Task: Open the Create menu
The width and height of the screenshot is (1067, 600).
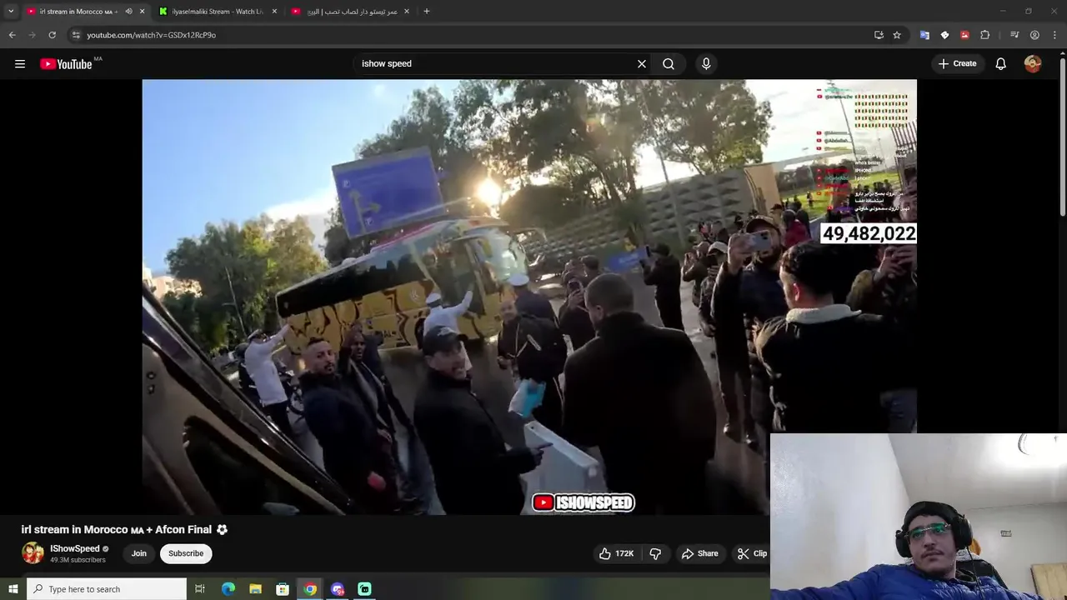Action: pos(957,63)
